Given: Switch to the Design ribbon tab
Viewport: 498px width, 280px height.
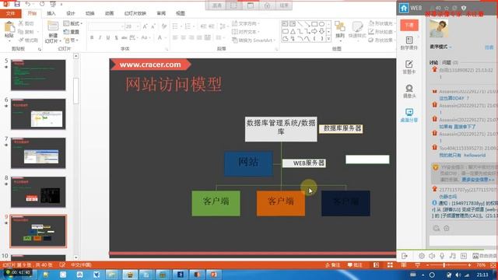Looking at the screenshot, I should click(x=70, y=13).
